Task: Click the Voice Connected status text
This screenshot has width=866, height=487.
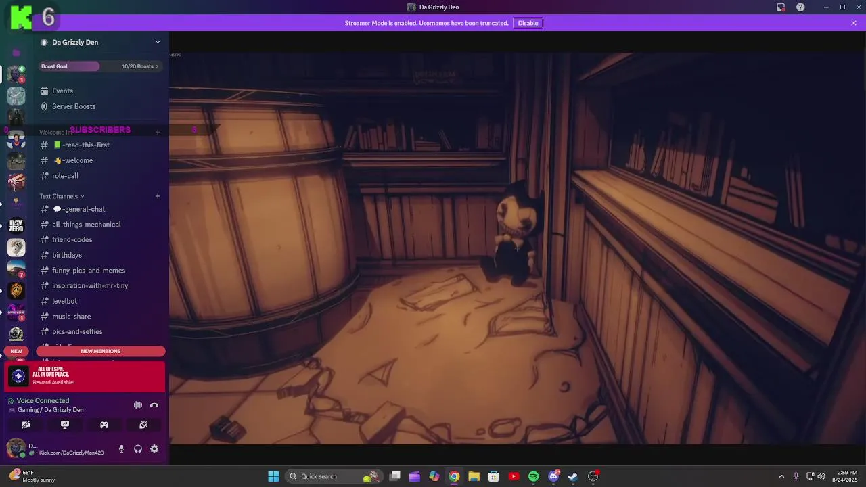Action: point(43,400)
